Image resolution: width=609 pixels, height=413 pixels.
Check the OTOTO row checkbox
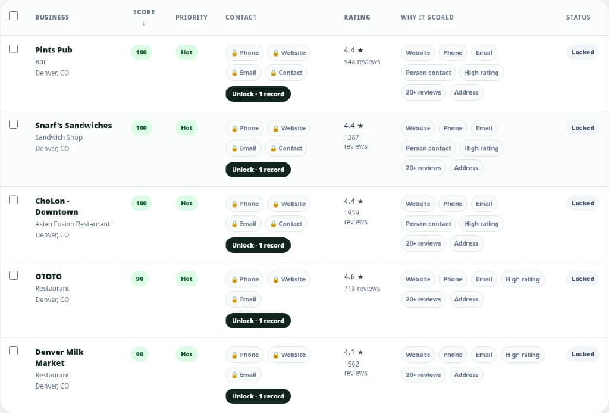pos(13,275)
